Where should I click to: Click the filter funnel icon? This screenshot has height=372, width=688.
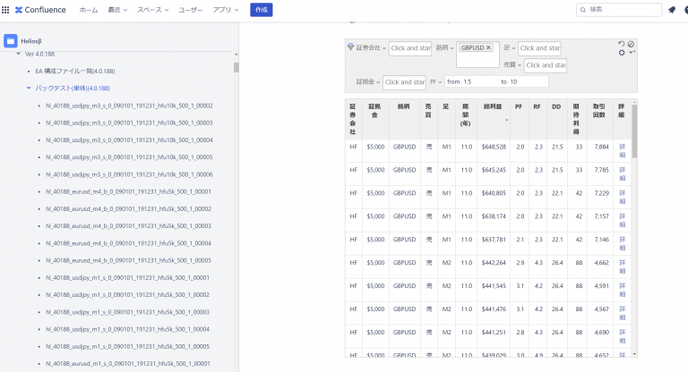pos(350,47)
